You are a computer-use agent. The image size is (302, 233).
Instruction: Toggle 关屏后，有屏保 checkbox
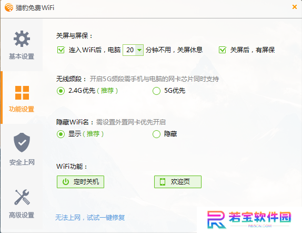click(x=223, y=50)
